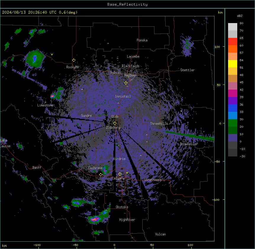This screenshot has height=249, width=255.
Task: Click the Vulcan town label
Action: pyautogui.click(x=160, y=234)
